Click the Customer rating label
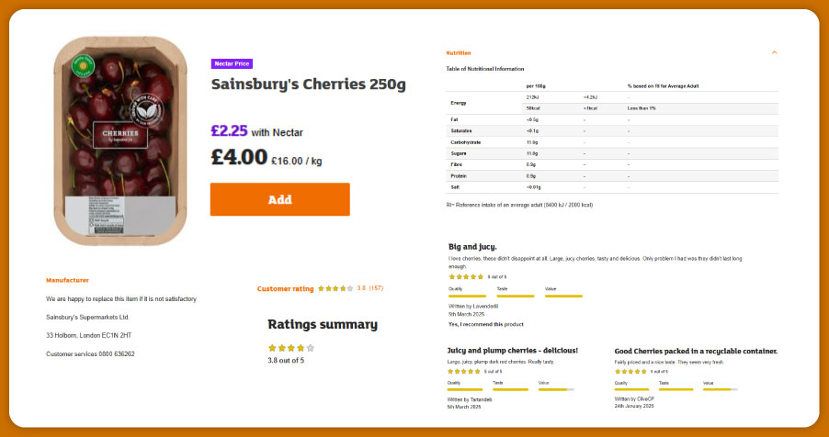 [285, 289]
